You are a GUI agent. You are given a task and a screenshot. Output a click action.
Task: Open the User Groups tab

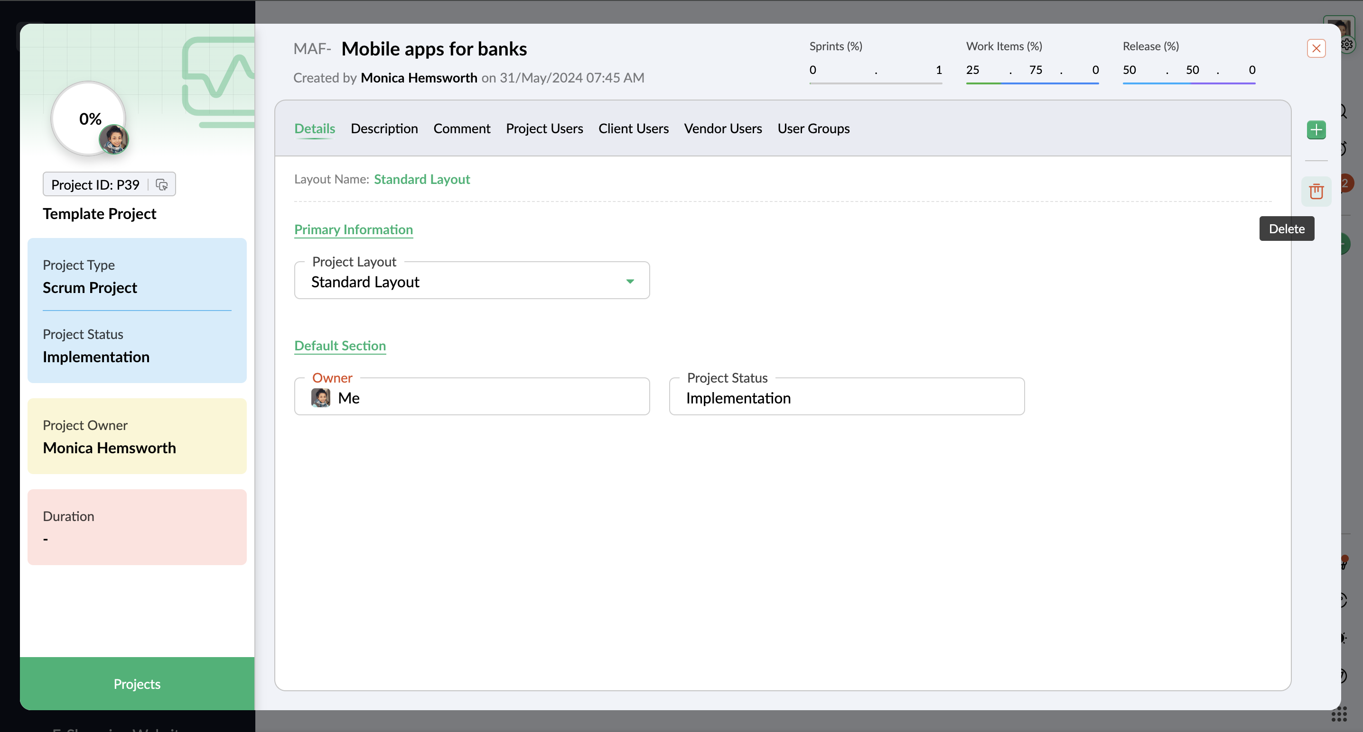pos(813,128)
